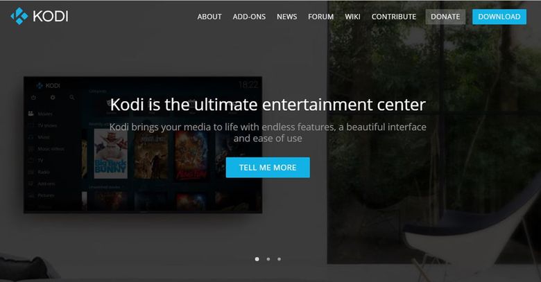
Task: Click the headline 'Kodi is the ultimate entertainment center'
Action: tap(268, 105)
